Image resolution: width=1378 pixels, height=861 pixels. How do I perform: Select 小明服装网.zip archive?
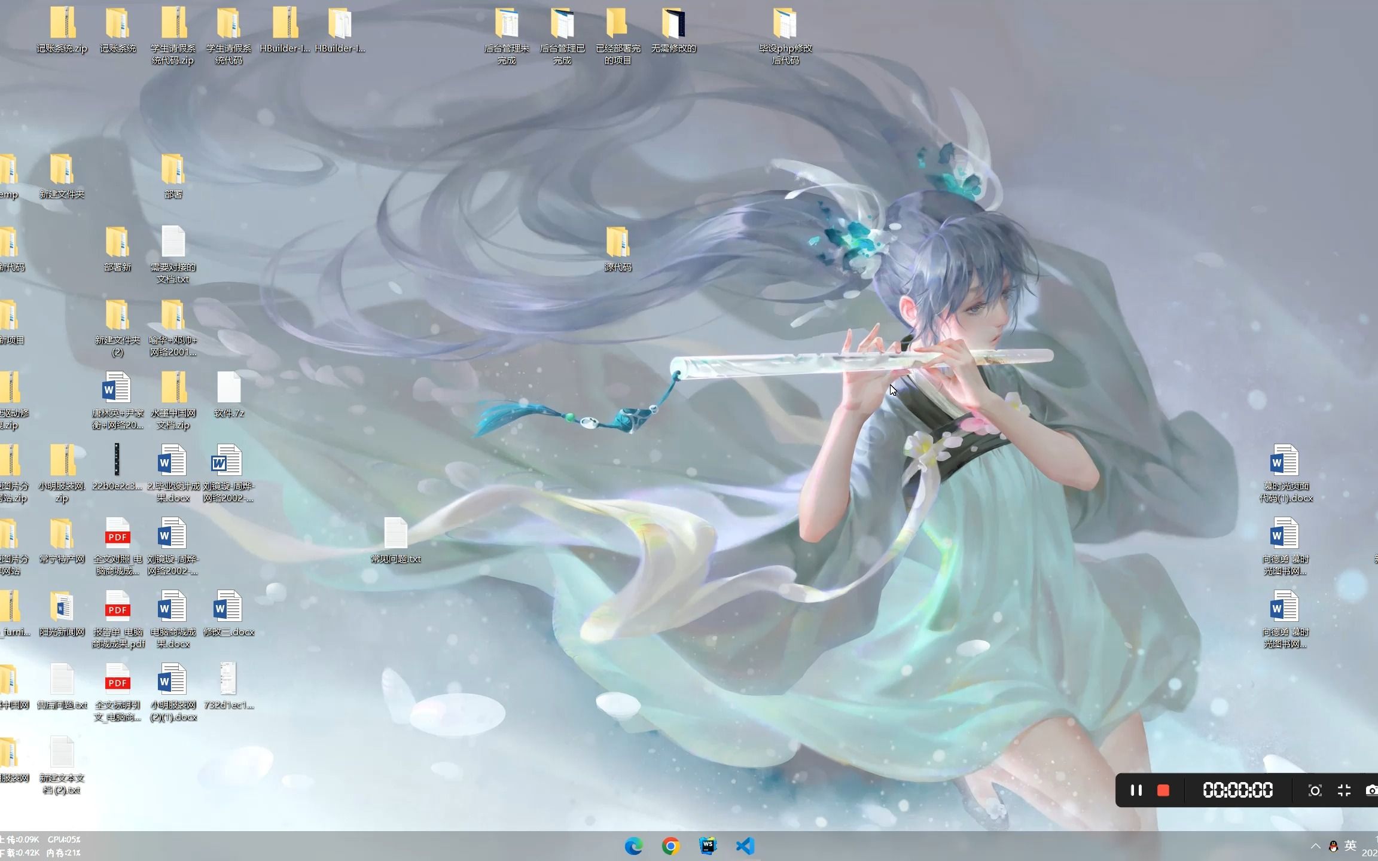coord(62,474)
